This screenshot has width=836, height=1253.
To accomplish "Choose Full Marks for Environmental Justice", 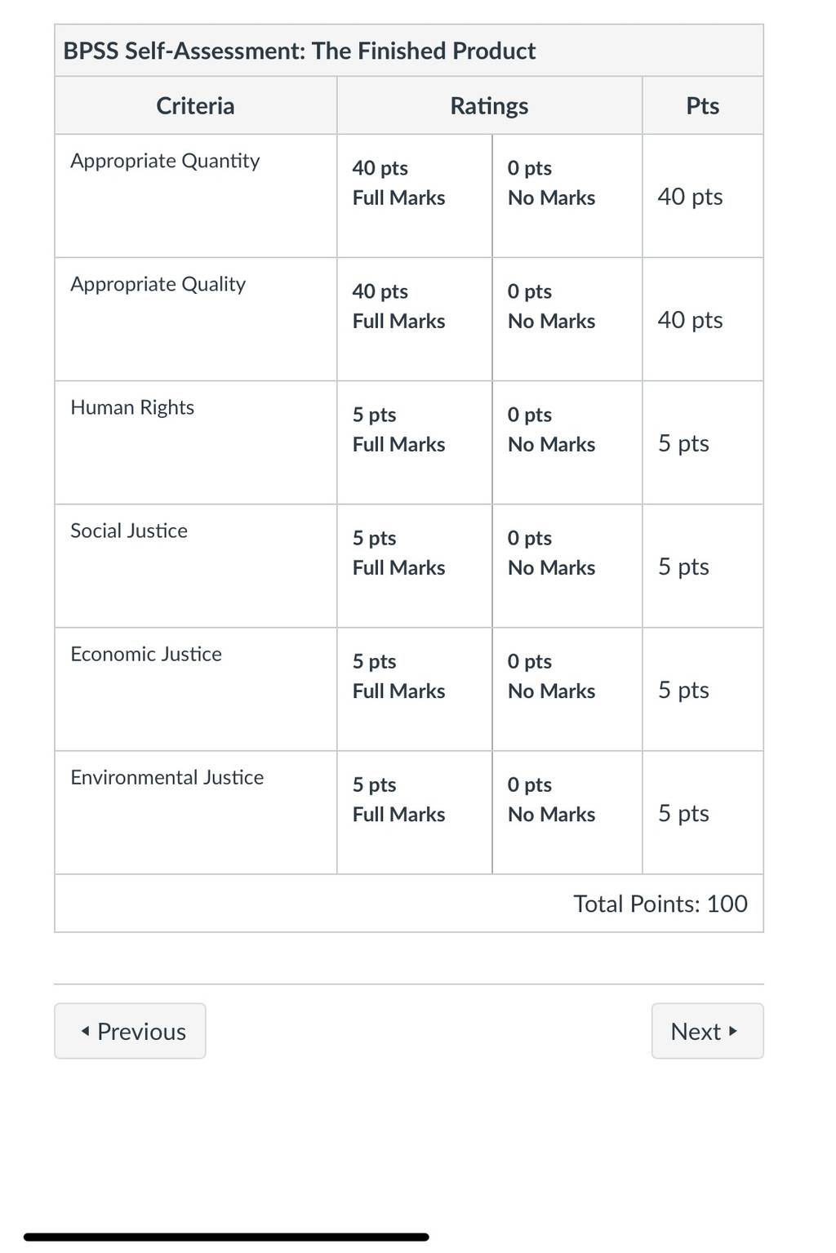I will point(415,812).
